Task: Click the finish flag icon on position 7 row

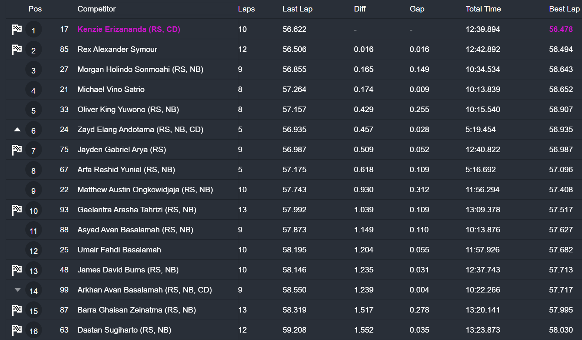Action: pos(17,150)
